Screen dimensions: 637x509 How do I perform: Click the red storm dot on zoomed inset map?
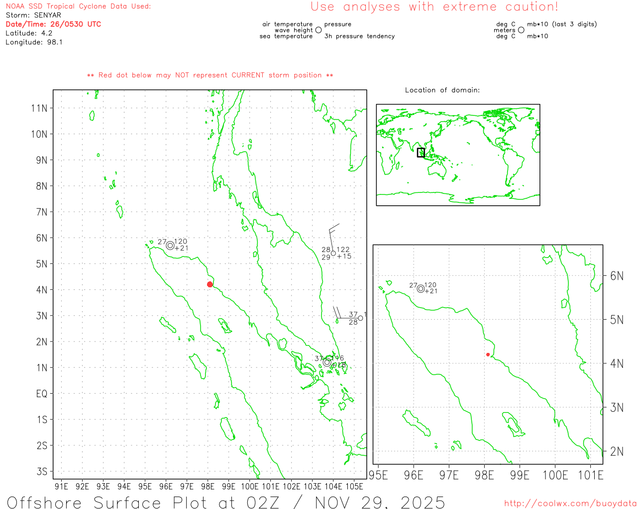[x=488, y=354]
